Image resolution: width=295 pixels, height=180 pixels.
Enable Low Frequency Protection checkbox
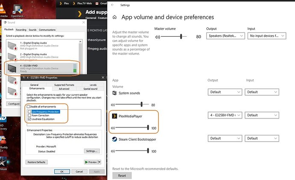click(29, 112)
